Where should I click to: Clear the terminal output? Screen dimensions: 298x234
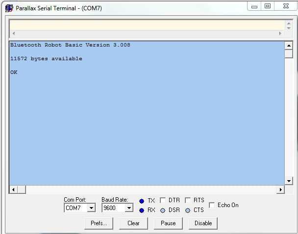click(x=133, y=223)
